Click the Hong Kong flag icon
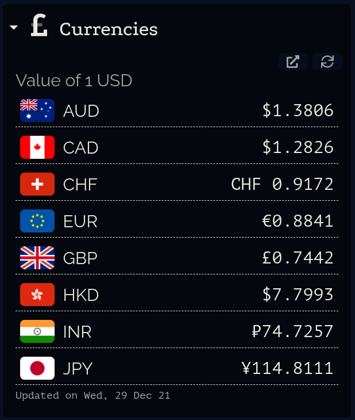This screenshot has width=355, height=420. point(37,295)
